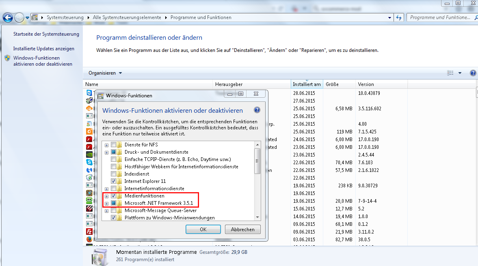Check the Einfache TCPIP-Dienste checkbox
The width and height of the screenshot is (478, 266).
coord(113,159)
